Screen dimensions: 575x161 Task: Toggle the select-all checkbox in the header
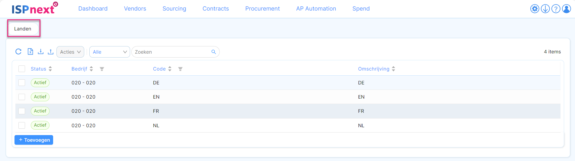click(22, 69)
